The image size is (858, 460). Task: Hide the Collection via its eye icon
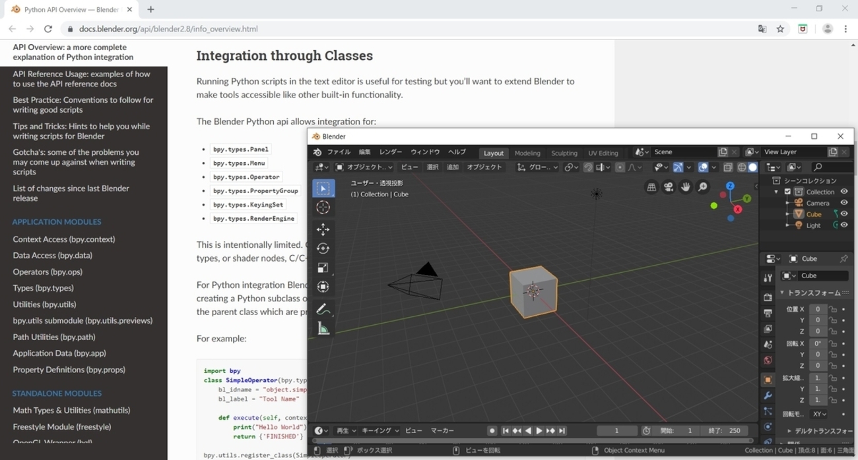[844, 191]
